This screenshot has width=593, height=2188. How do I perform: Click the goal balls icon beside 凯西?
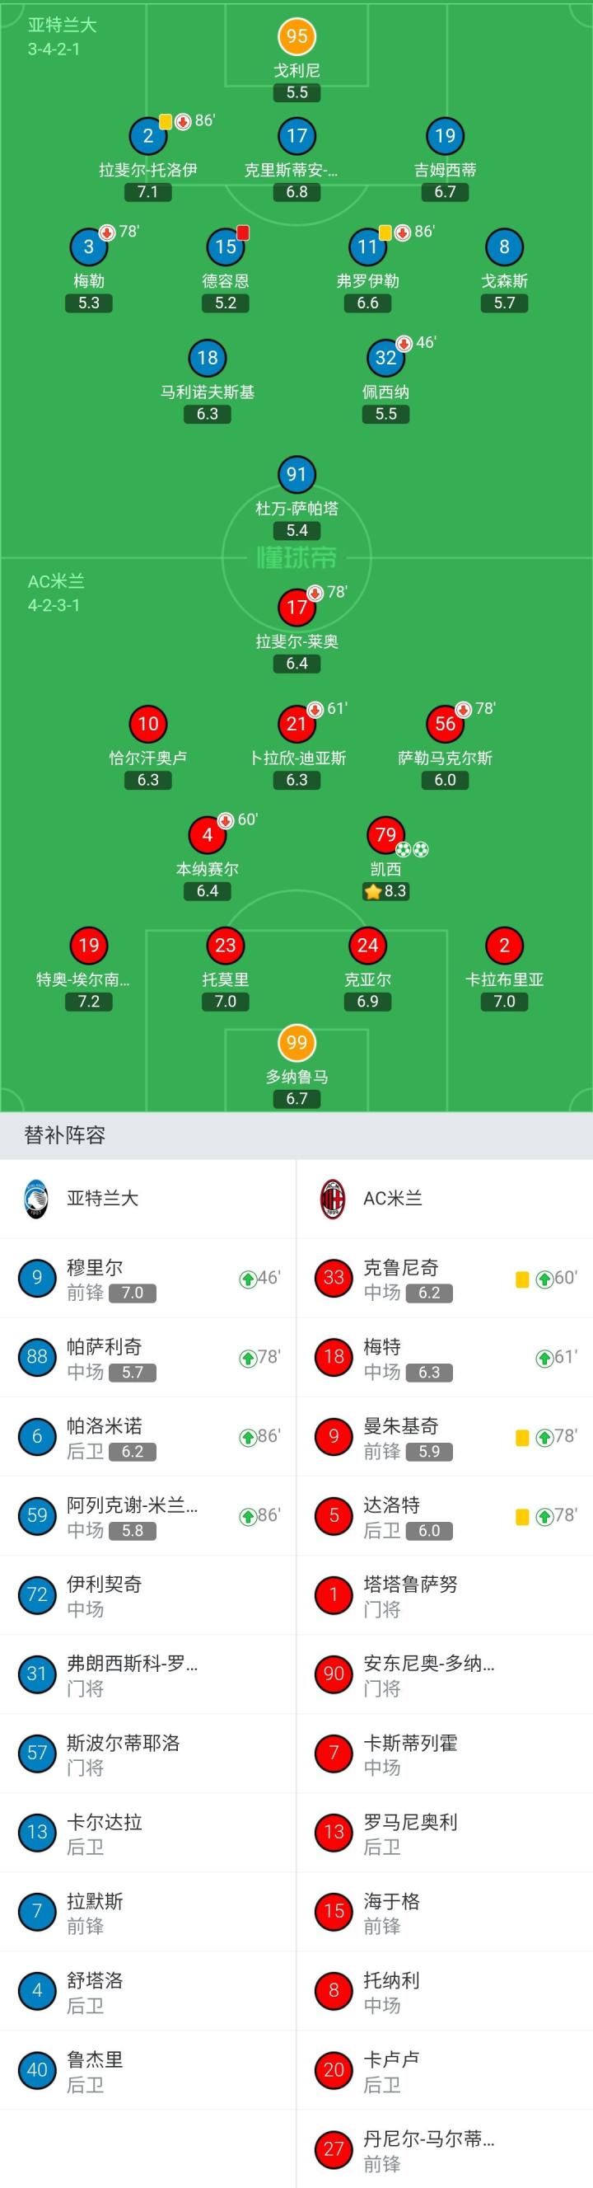(x=413, y=848)
